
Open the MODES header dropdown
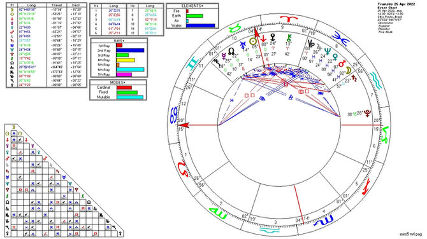pos(118,83)
